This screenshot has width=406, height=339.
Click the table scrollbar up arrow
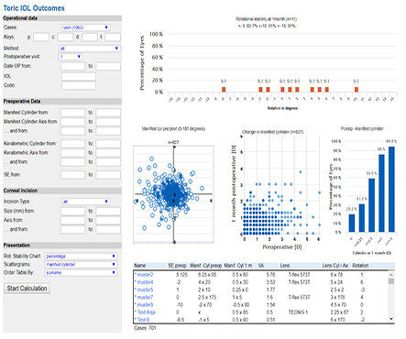[x=391, y=274]
